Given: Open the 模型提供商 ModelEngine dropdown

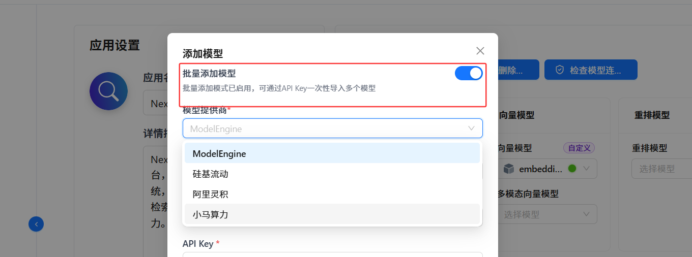Looking at the screenshot, I should coord(332,128).
